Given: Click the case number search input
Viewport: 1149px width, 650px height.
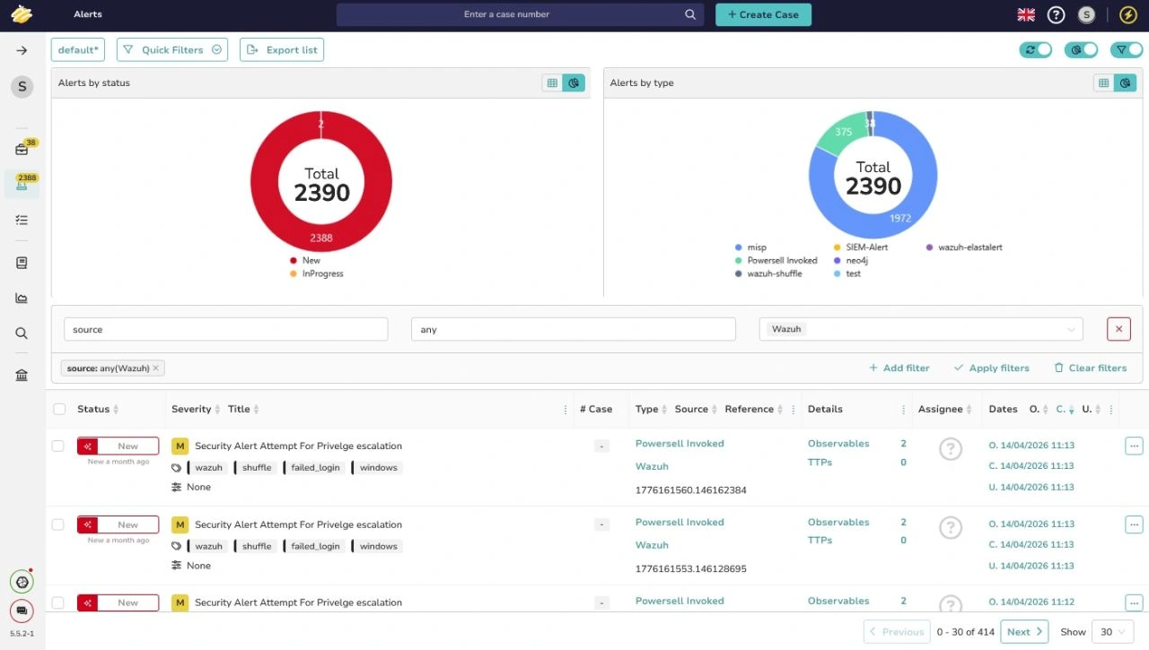Looking at the screenshot, I should pyautogui.click(x=507, y=14).
